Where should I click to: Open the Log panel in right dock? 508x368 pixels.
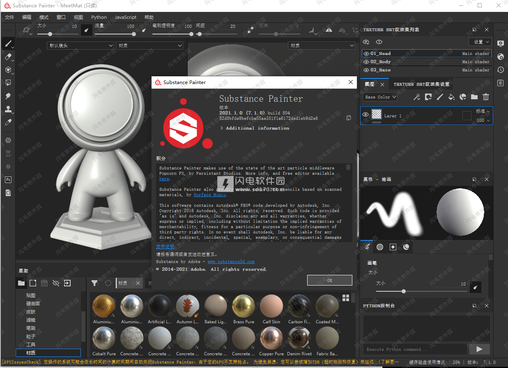point(500,83)
